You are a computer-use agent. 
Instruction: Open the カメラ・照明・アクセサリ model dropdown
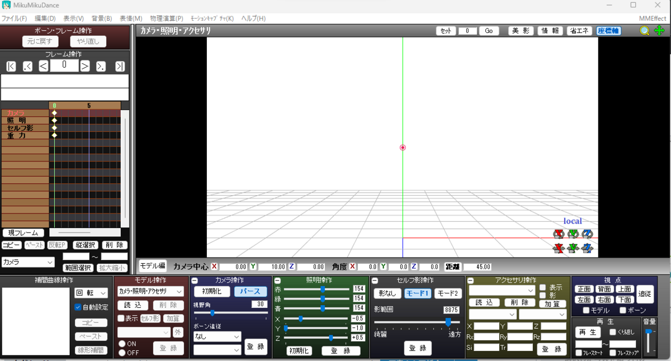150,292
